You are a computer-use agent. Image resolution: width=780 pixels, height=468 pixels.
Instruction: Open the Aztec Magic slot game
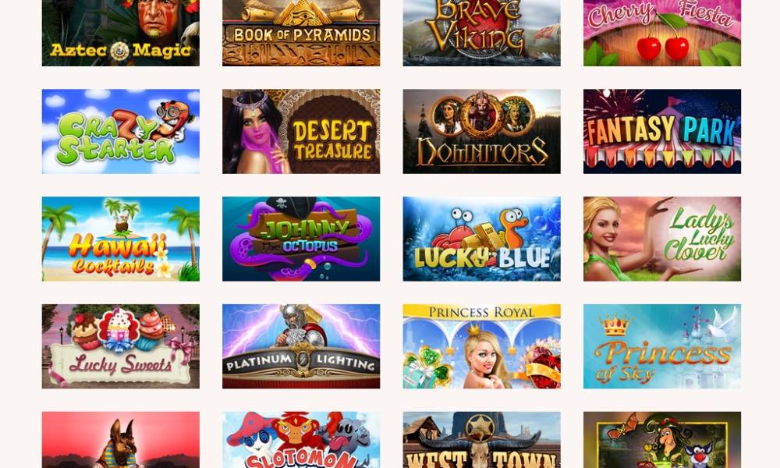click(120, 33)
